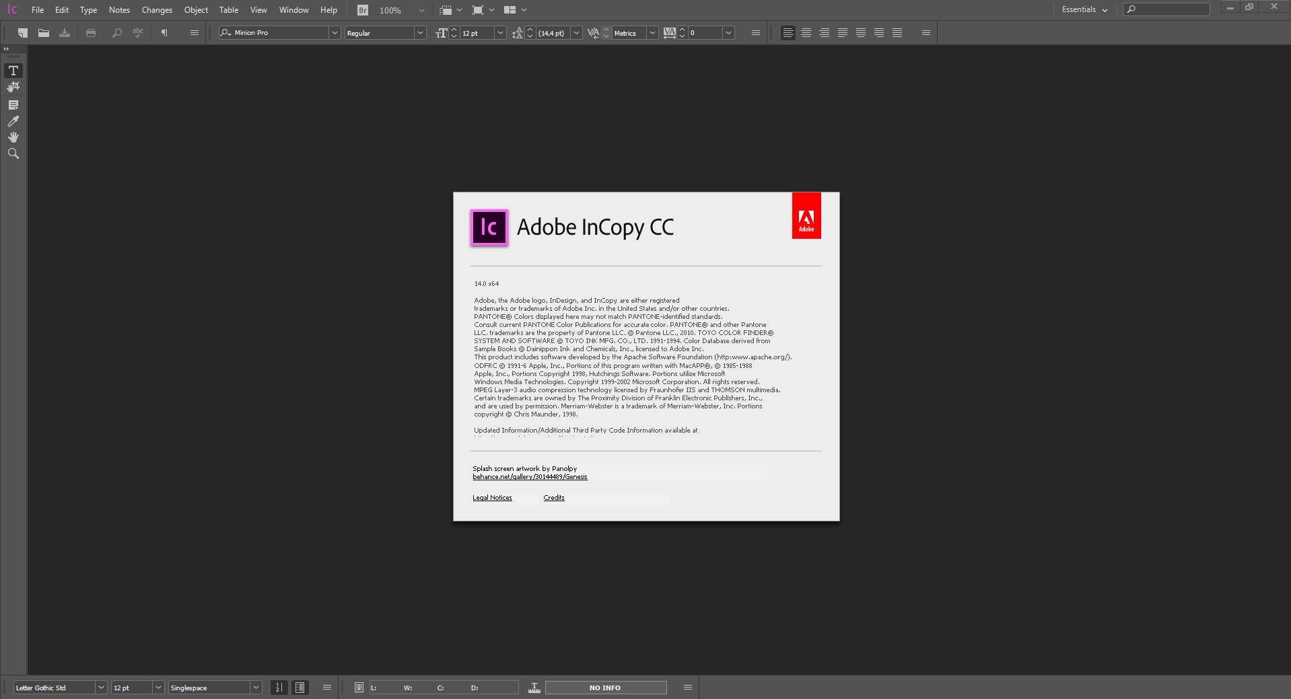Open the Minion Pro font family dropdown

335,33
